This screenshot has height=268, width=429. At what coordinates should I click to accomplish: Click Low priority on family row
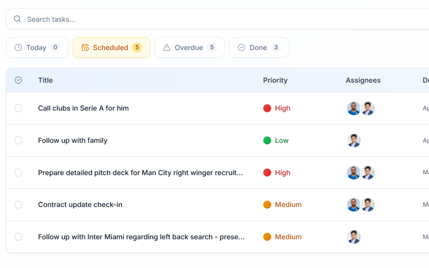(x=276, y=140)
